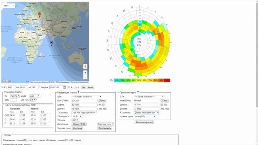
Task: Open transmitter QTH Select a location dropdown
Action: click(x=87, y=97)
